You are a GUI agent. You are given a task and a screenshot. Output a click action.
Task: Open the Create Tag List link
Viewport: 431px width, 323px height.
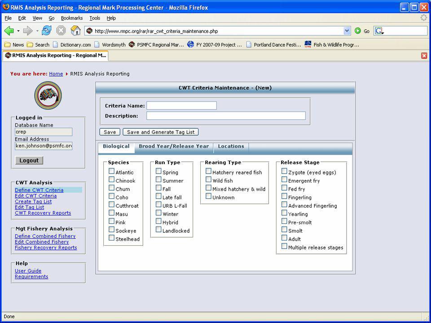33,201
